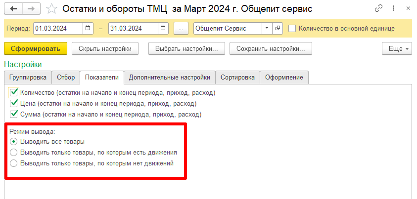The height and width of the screenshot is (199, 417).
Task: Expand the organization dropdown list
Action: [x=267, y=29]
